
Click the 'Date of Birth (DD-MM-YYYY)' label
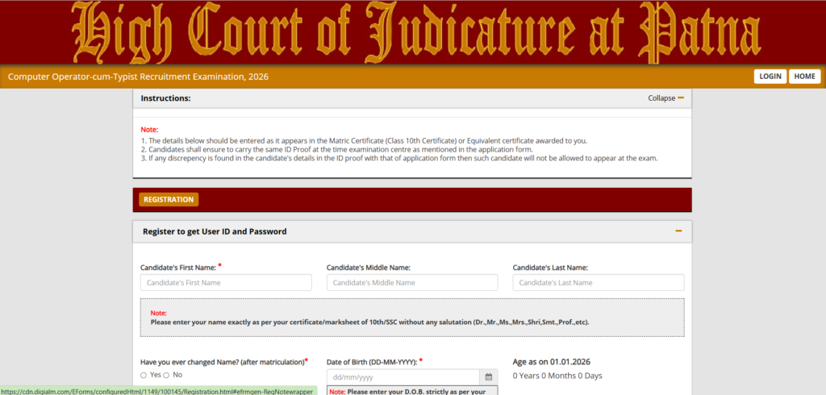pos(374,362)
